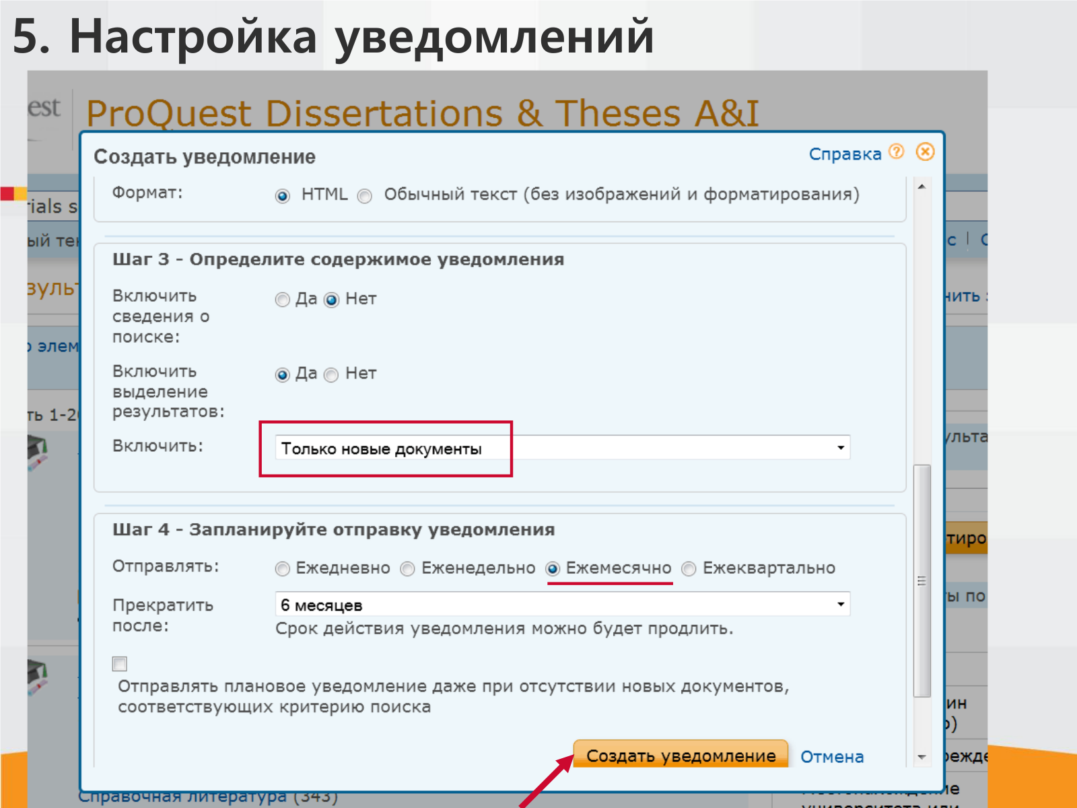Click the Срок действия уведомления note text
The width and height of the screenshot is (1077, 808).
coord(504,628)
